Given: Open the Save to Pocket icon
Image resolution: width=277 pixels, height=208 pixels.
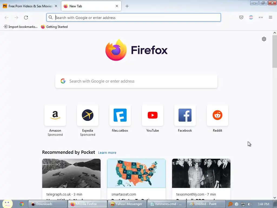Looking at the screenshot, I should pos(241,17).
